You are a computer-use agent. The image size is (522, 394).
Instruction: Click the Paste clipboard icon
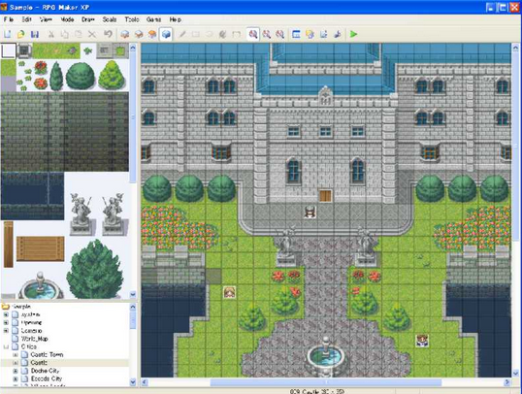pos(79,34)
